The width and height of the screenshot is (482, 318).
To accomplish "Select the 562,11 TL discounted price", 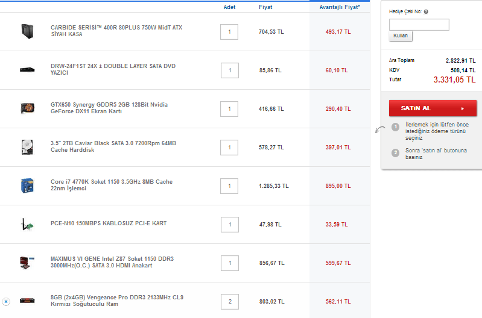I will (338, 302).
